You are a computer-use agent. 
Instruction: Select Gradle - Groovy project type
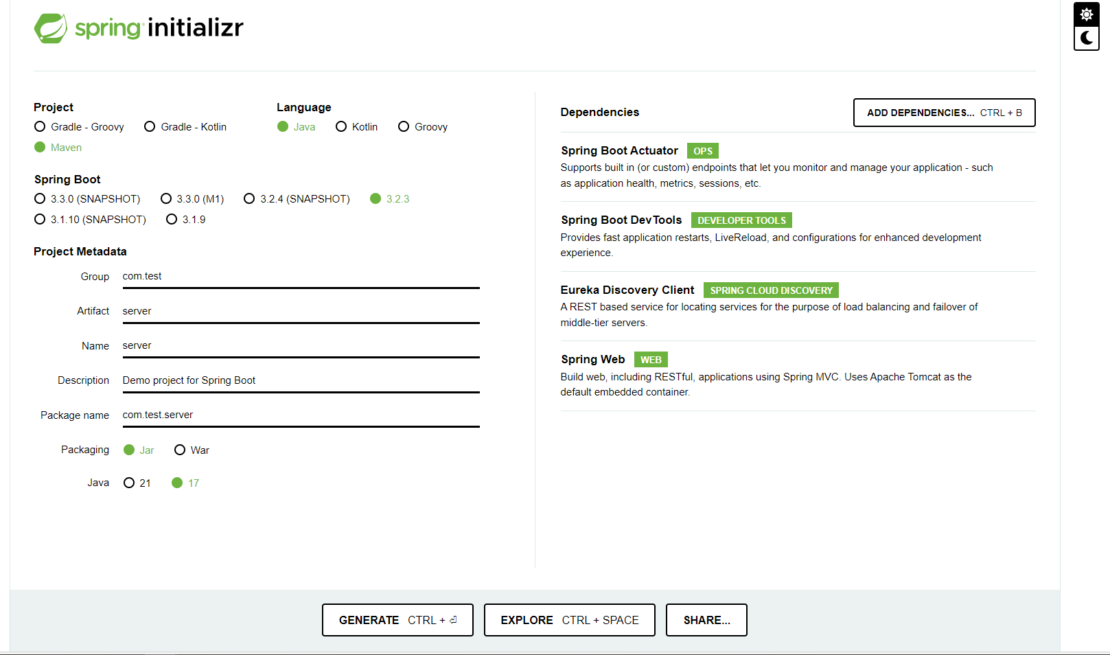pyautogui.click(x=79, y=127)
